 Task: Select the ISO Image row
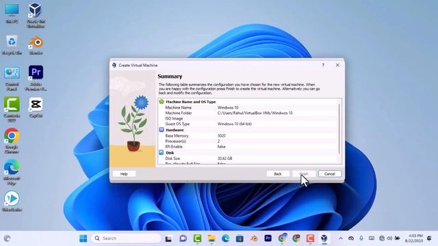248,118
